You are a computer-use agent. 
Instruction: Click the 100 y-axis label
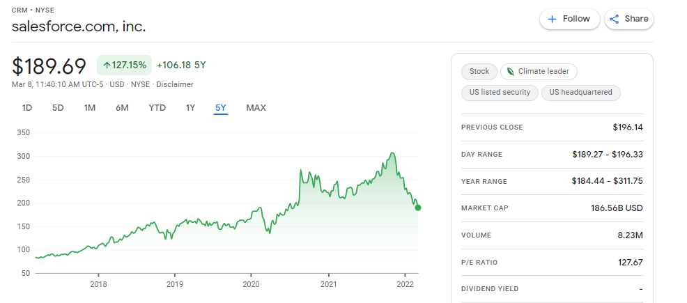[24, 250]
